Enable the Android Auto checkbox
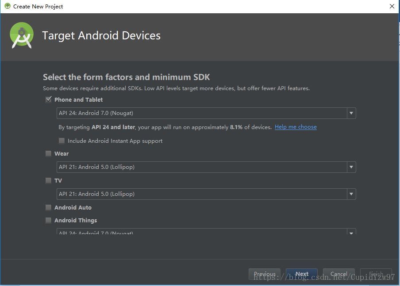The height and width of the screenshot is (286, 400). pyautogui.click(x=48, y=207)
